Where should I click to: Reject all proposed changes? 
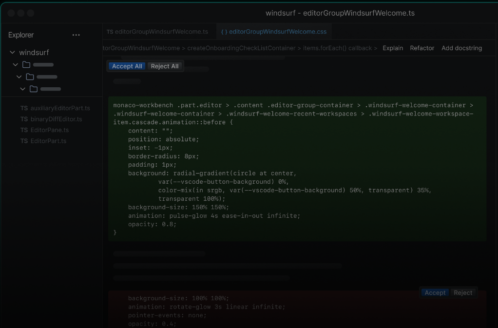[x=165, y=66]
